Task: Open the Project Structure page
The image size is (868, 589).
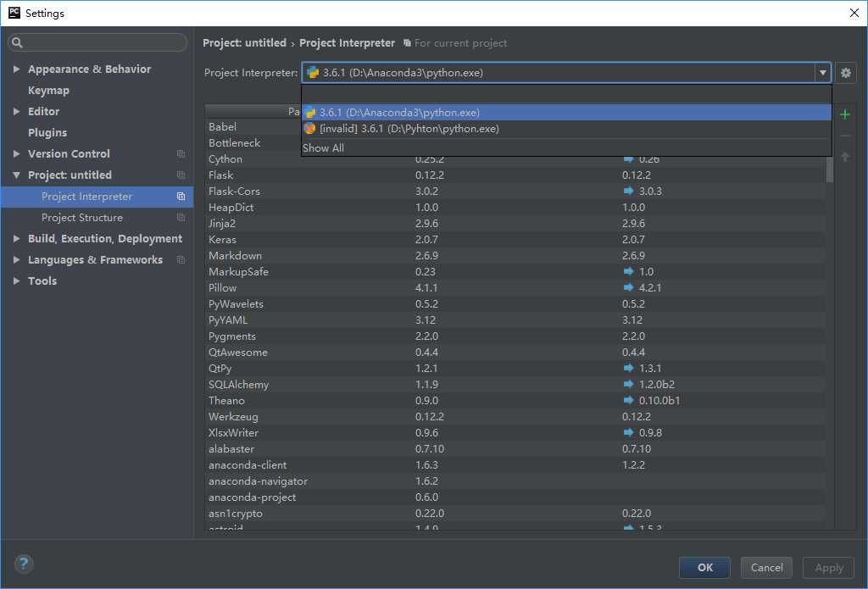Action: coord(82,218)
